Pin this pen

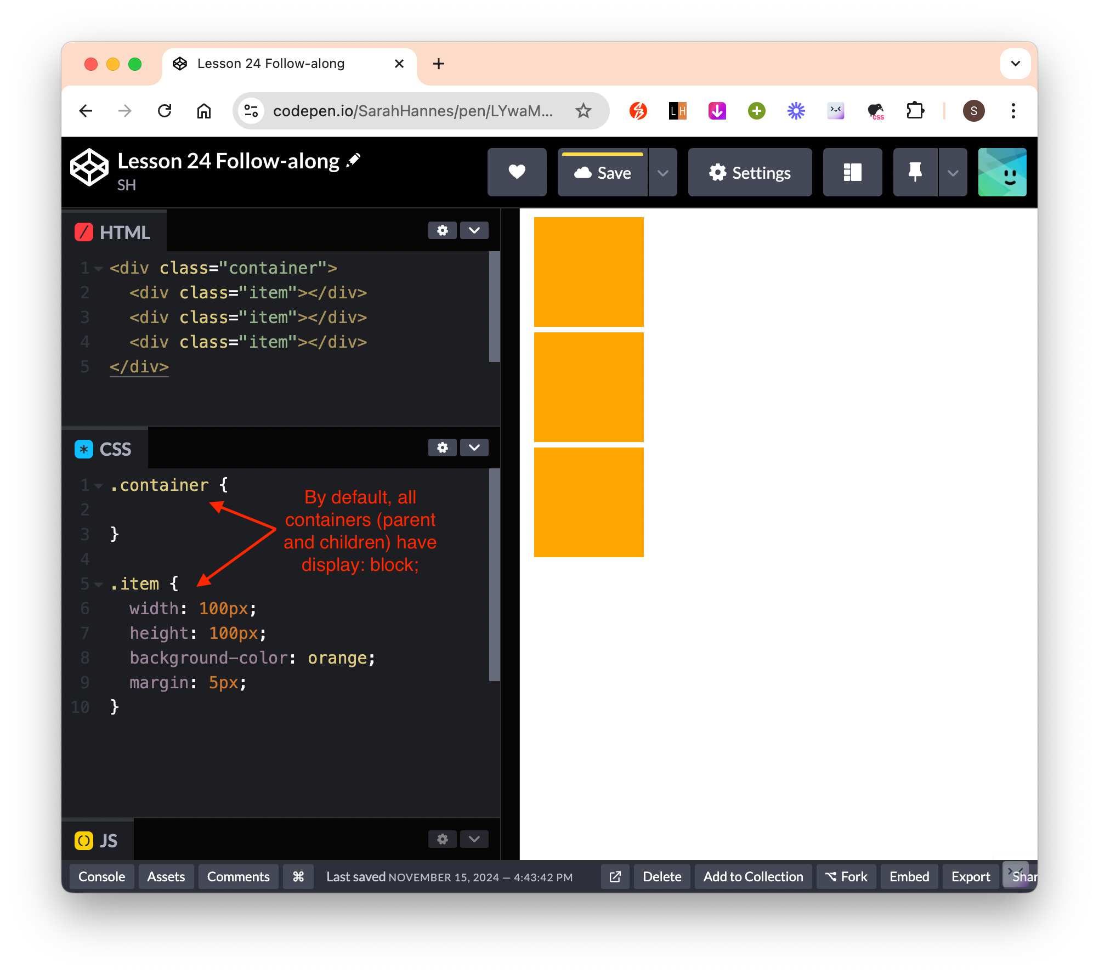coord(915,172)
